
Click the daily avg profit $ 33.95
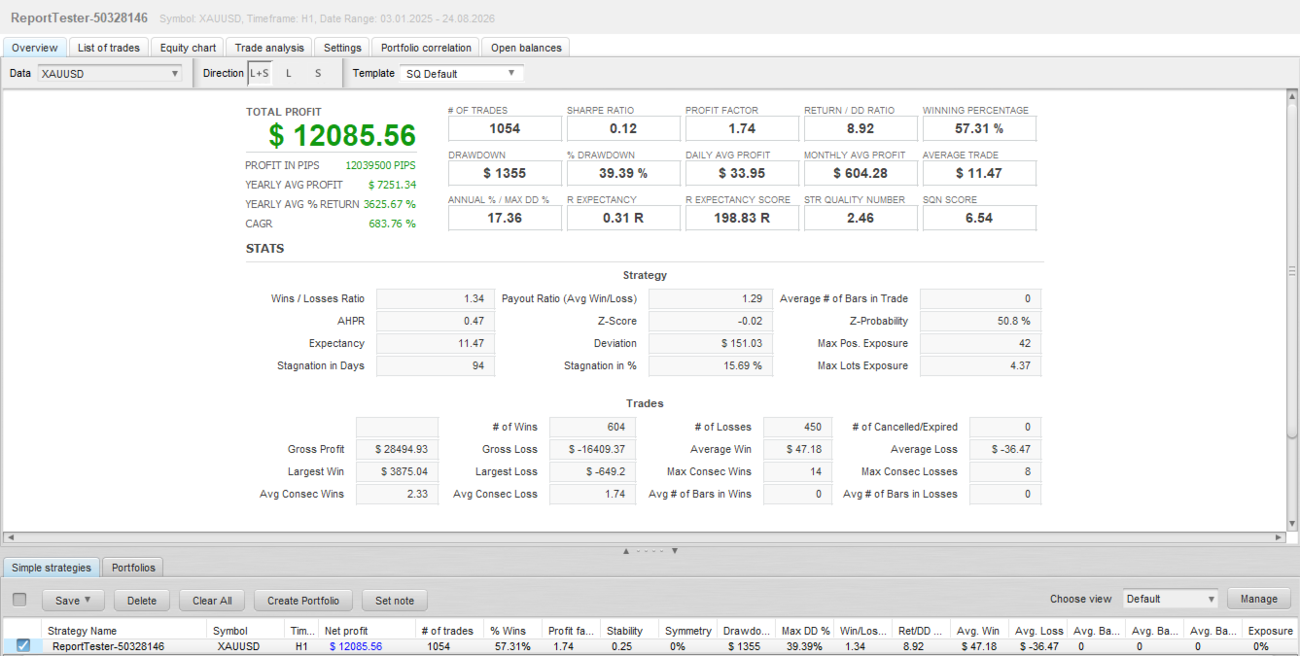pyautogui.click(x=742, y=173)
